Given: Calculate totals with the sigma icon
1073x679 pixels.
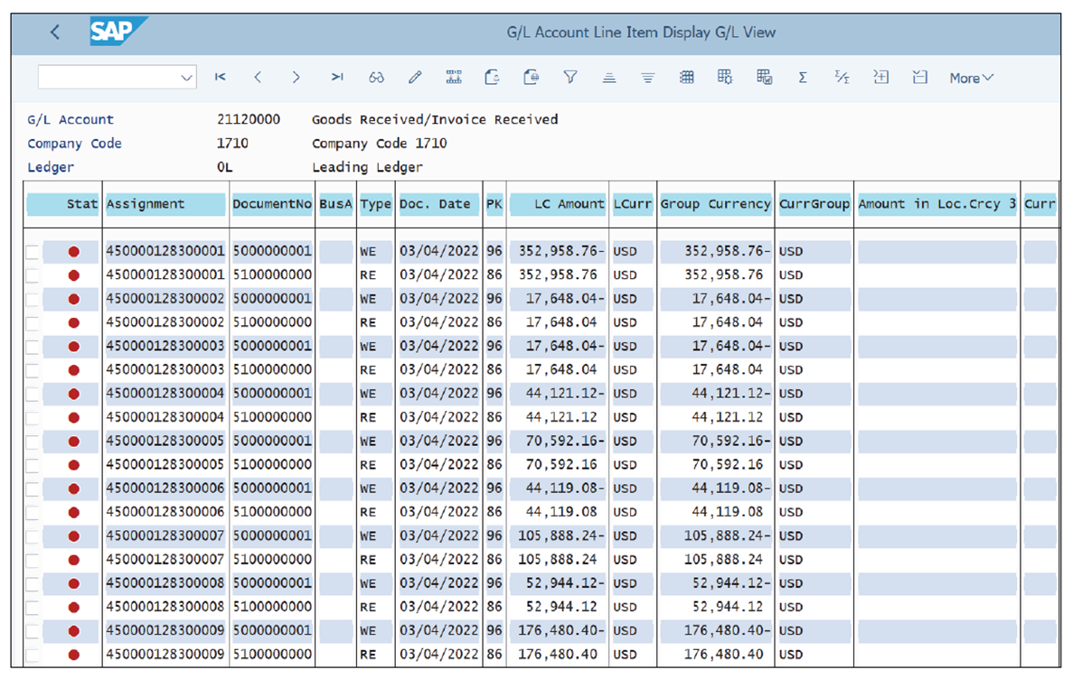Looking at the screenshot, I should pyautogui.click(x=802, y=78).
